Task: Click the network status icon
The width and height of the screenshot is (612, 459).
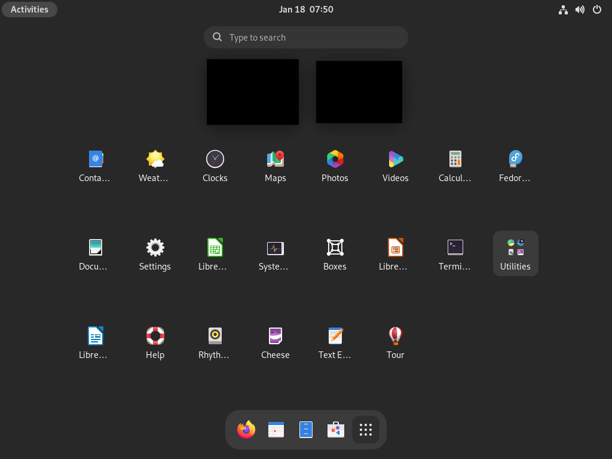Action: pos(563,10)
